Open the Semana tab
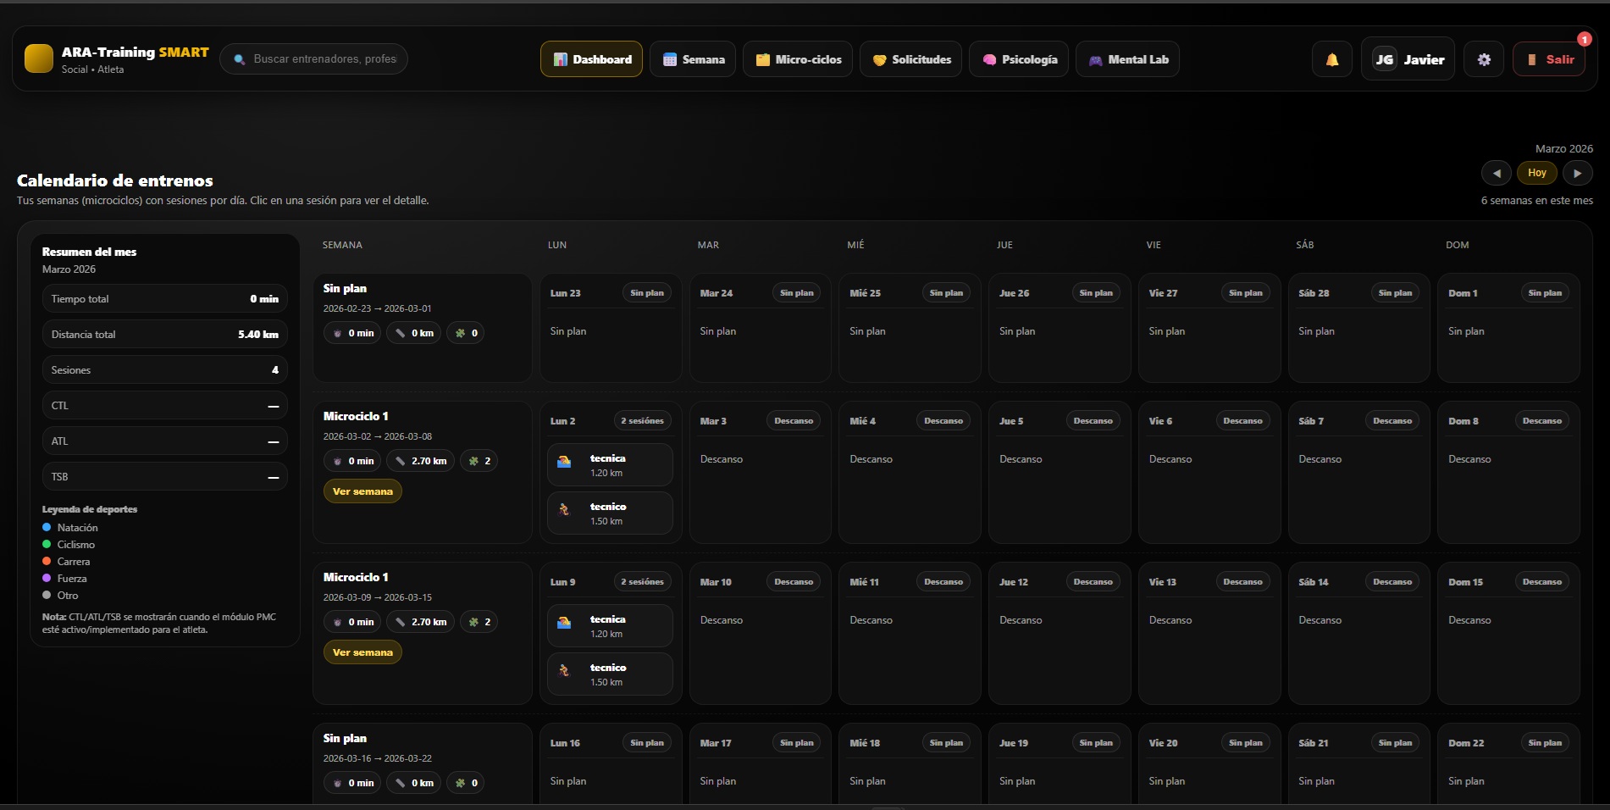Image resolution: width=1610 pixels, height=810 pixels. [694, 59]
